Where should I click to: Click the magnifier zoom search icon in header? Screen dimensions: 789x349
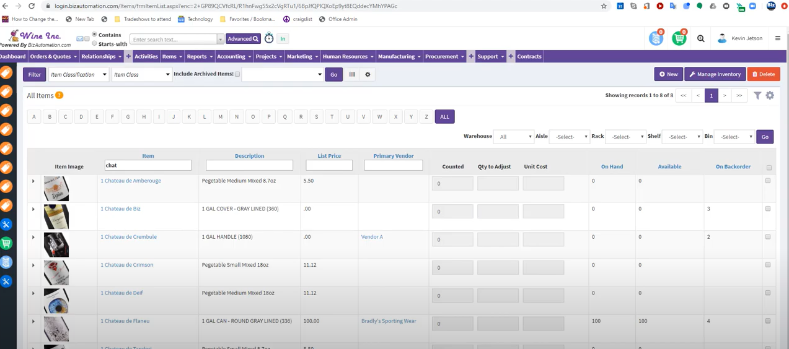[701, 38]
